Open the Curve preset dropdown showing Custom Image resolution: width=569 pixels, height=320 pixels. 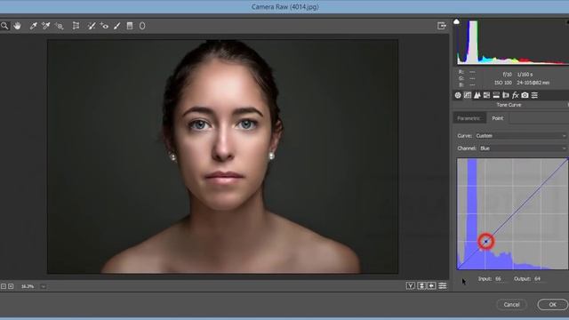click(x=520, y=136)
